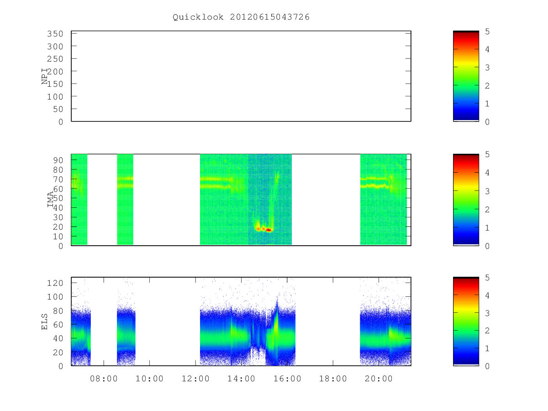This screenshot has height=411, width=548.
Task: Click the '150' tick on NPI axis
Action: point(56,84)
